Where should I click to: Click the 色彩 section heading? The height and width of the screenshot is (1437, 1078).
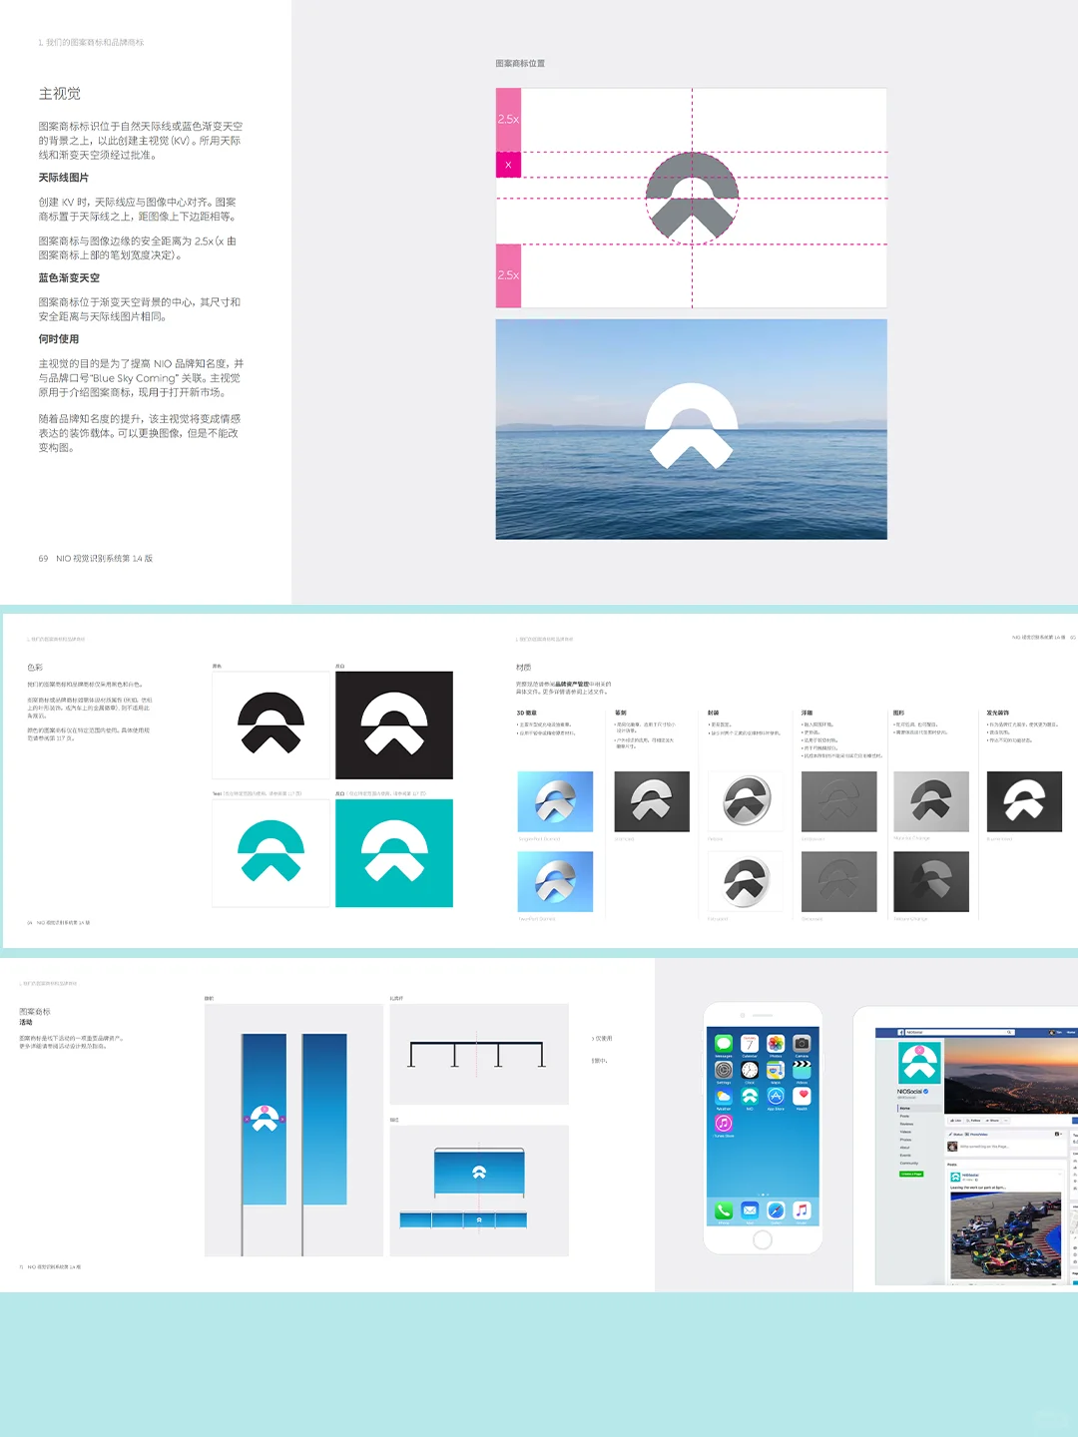click(35, 668)
